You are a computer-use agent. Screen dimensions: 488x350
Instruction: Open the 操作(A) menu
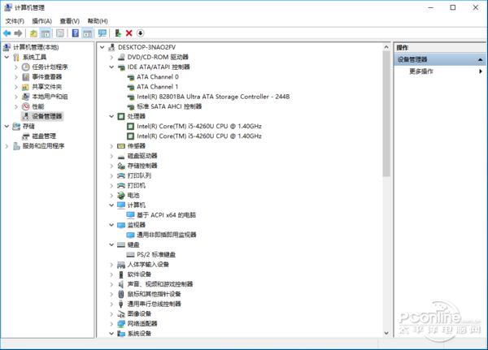click(x=41, y=21)
